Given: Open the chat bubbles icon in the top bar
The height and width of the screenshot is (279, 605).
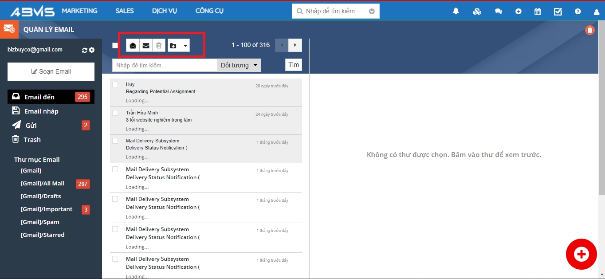Looking at the screenshot, I should coord(498,12).
